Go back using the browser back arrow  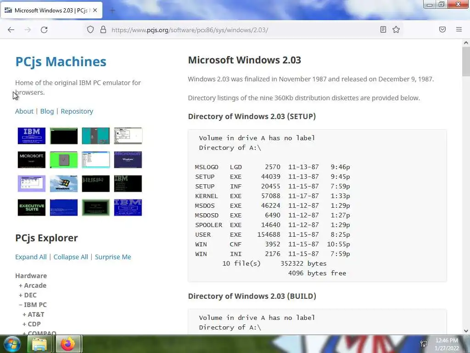coord(11,30)
